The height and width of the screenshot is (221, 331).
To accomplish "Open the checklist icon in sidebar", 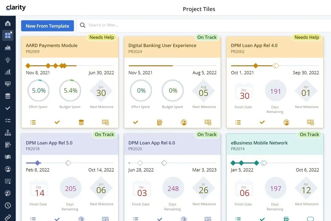I will pyautogui.click(x=8, y=120).
